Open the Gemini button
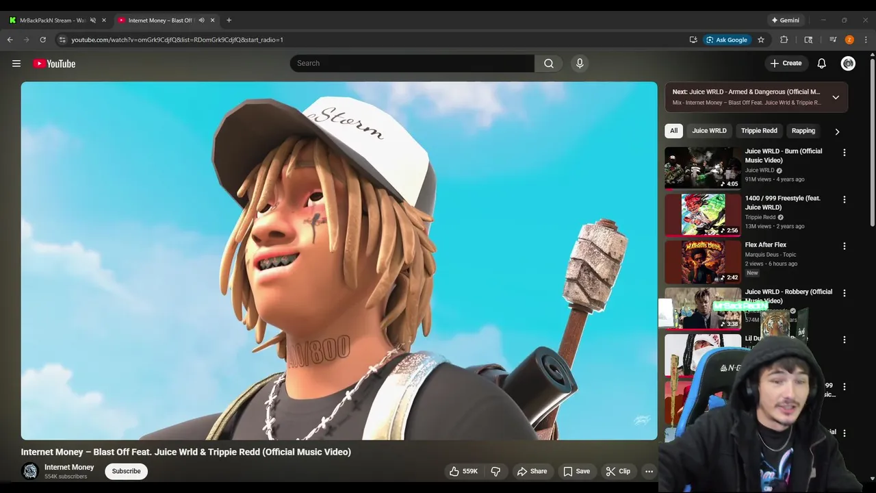Image resolution: width=876 pixels, height=493 pixels. point(785,21)
